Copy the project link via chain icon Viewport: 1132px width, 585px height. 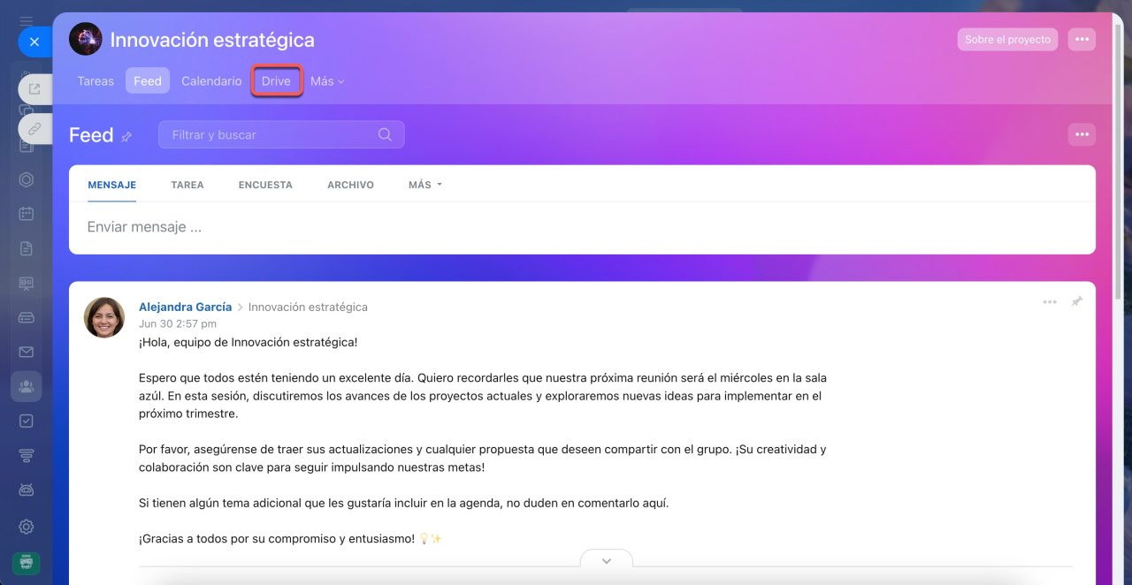(34, 128)
